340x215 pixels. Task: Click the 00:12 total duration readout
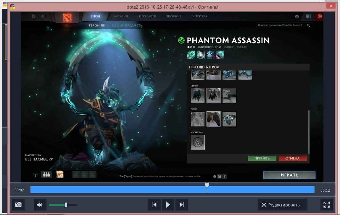(325, 190)
